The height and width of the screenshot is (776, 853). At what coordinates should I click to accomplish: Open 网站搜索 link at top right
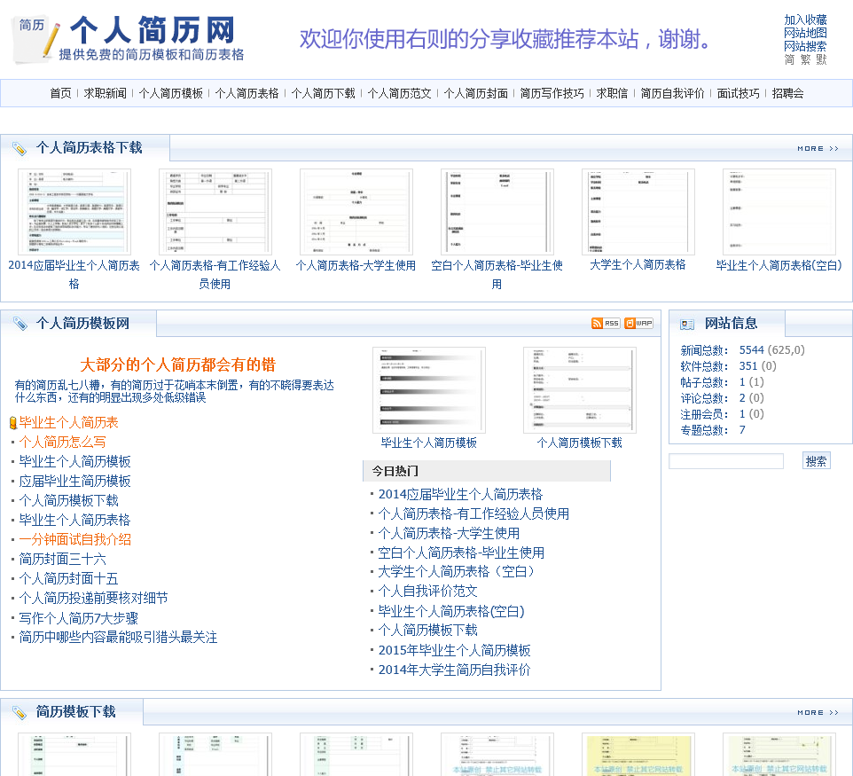coord(805,46)
